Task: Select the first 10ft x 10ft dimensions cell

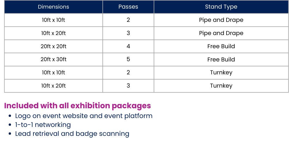Action: click(x=54, y=20)
